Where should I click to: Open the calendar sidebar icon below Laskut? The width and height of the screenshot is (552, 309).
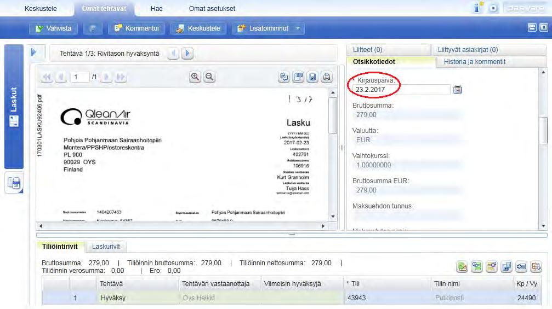tap(14, 183)
